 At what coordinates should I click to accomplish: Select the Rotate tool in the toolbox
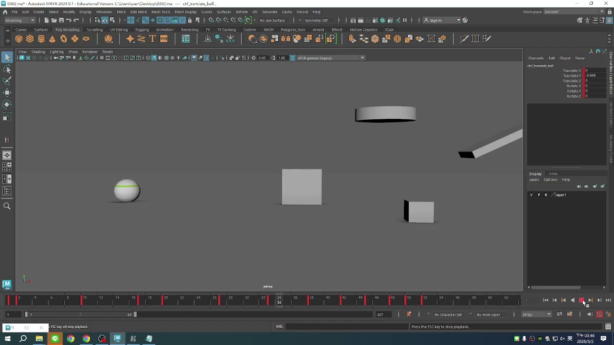click(x=7, y=104)
